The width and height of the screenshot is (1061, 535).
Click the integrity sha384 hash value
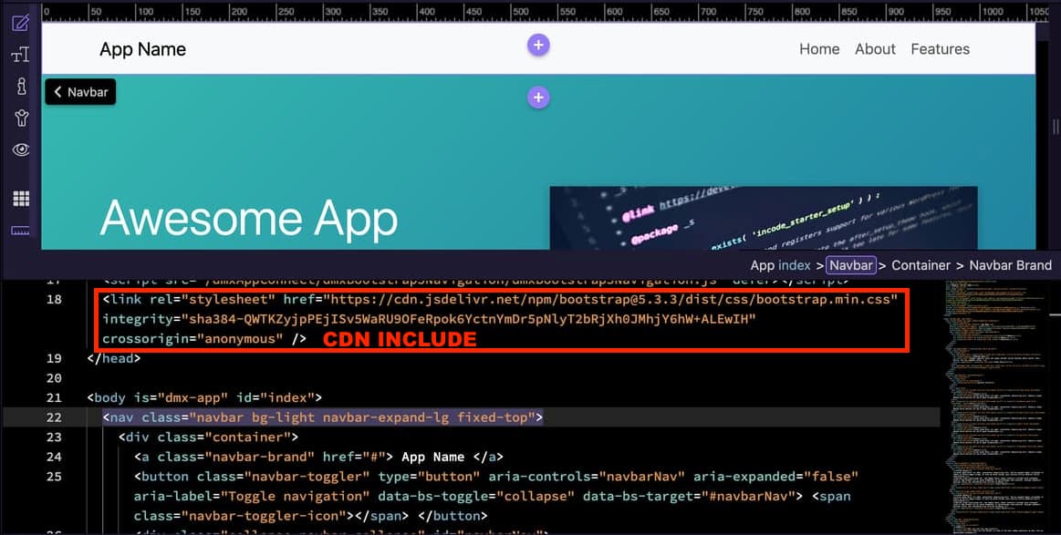(x=468, y=319)
